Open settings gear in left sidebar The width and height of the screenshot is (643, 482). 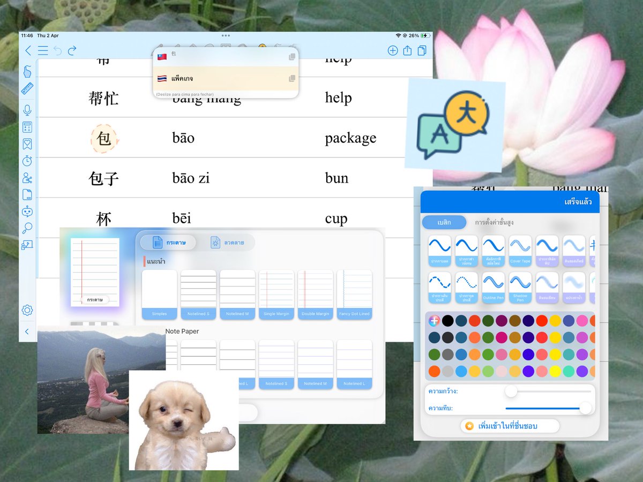(27, 310)
